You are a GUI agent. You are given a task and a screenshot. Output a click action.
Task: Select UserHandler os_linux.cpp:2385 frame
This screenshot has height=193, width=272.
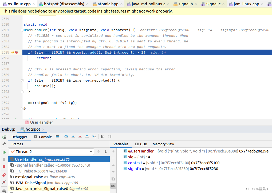pos(59,159)
